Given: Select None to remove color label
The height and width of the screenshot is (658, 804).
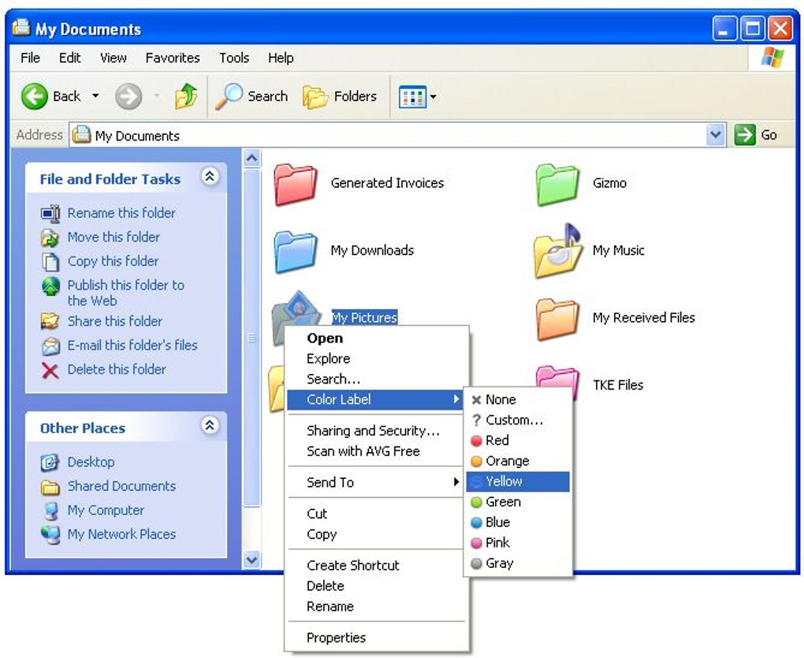Looking at the screenshot, I should click(x=518, y=400).
